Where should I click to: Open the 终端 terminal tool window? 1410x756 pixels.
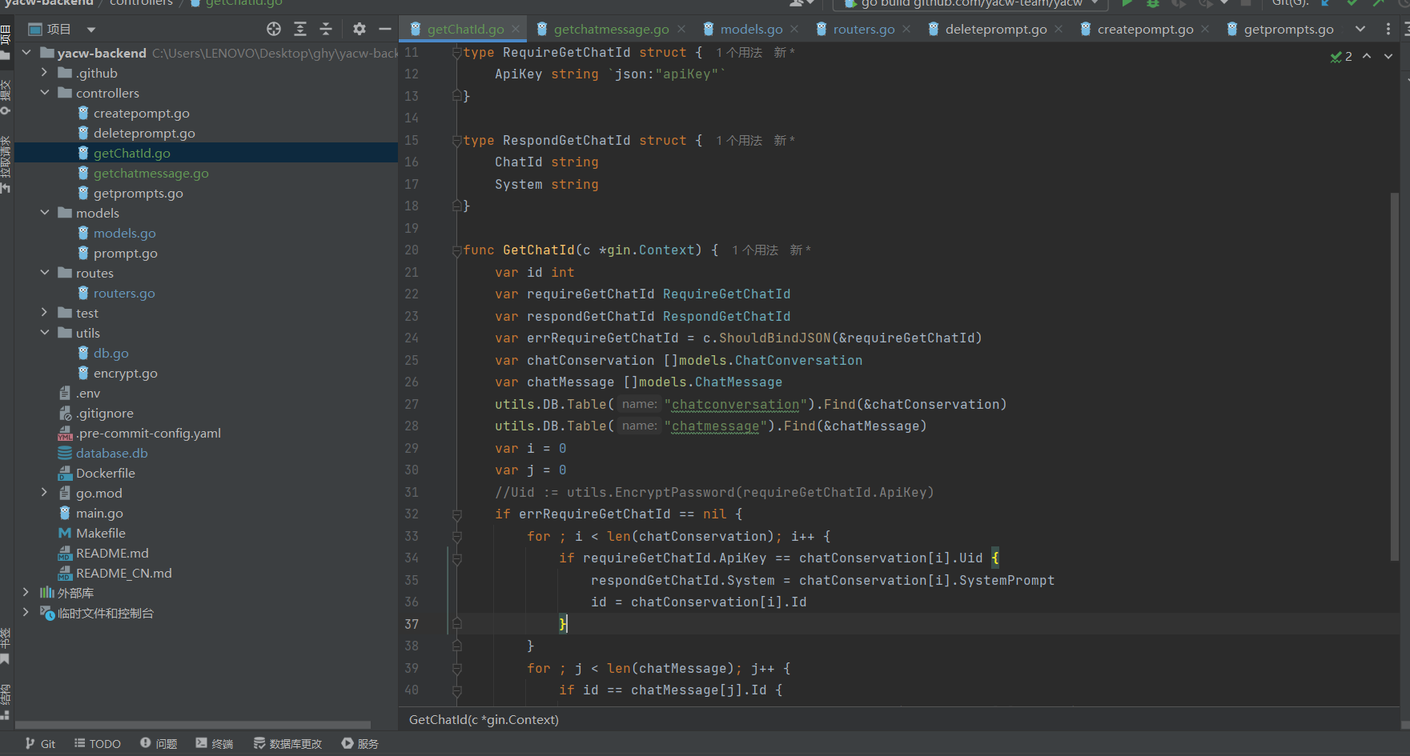214,743
